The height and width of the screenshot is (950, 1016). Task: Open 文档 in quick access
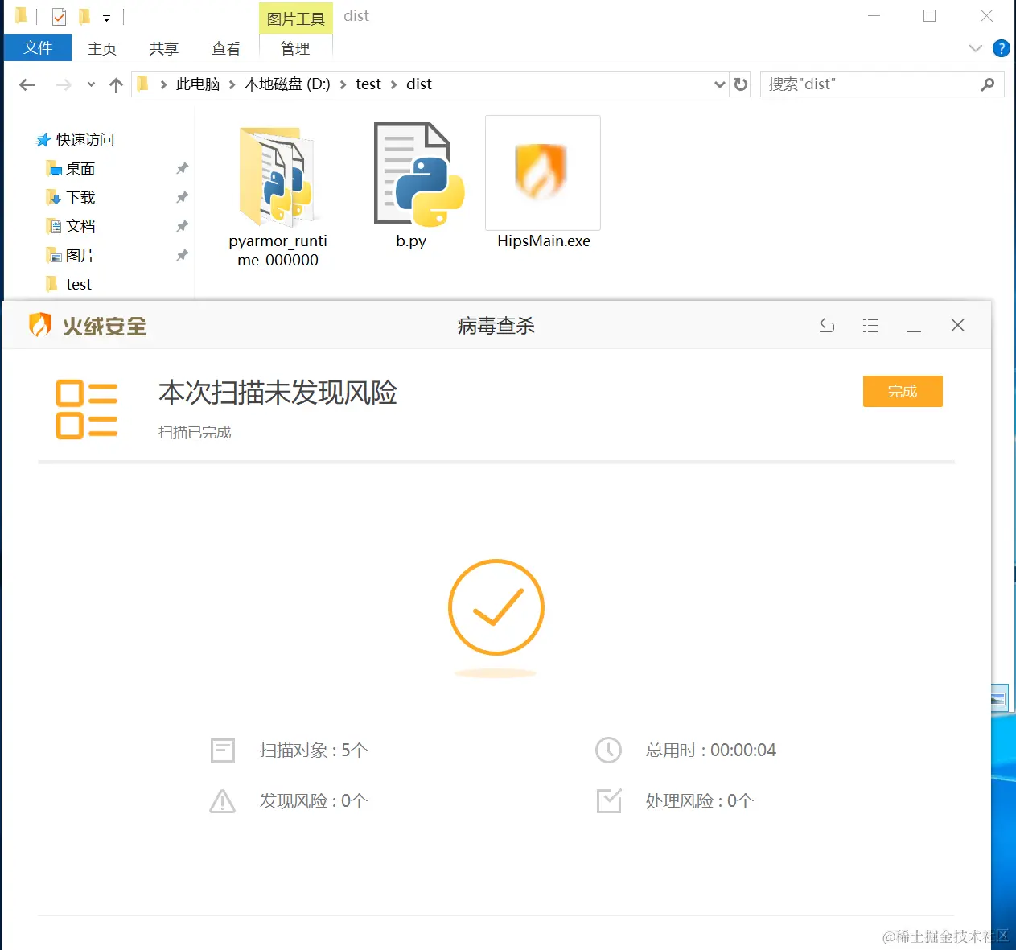71,227
